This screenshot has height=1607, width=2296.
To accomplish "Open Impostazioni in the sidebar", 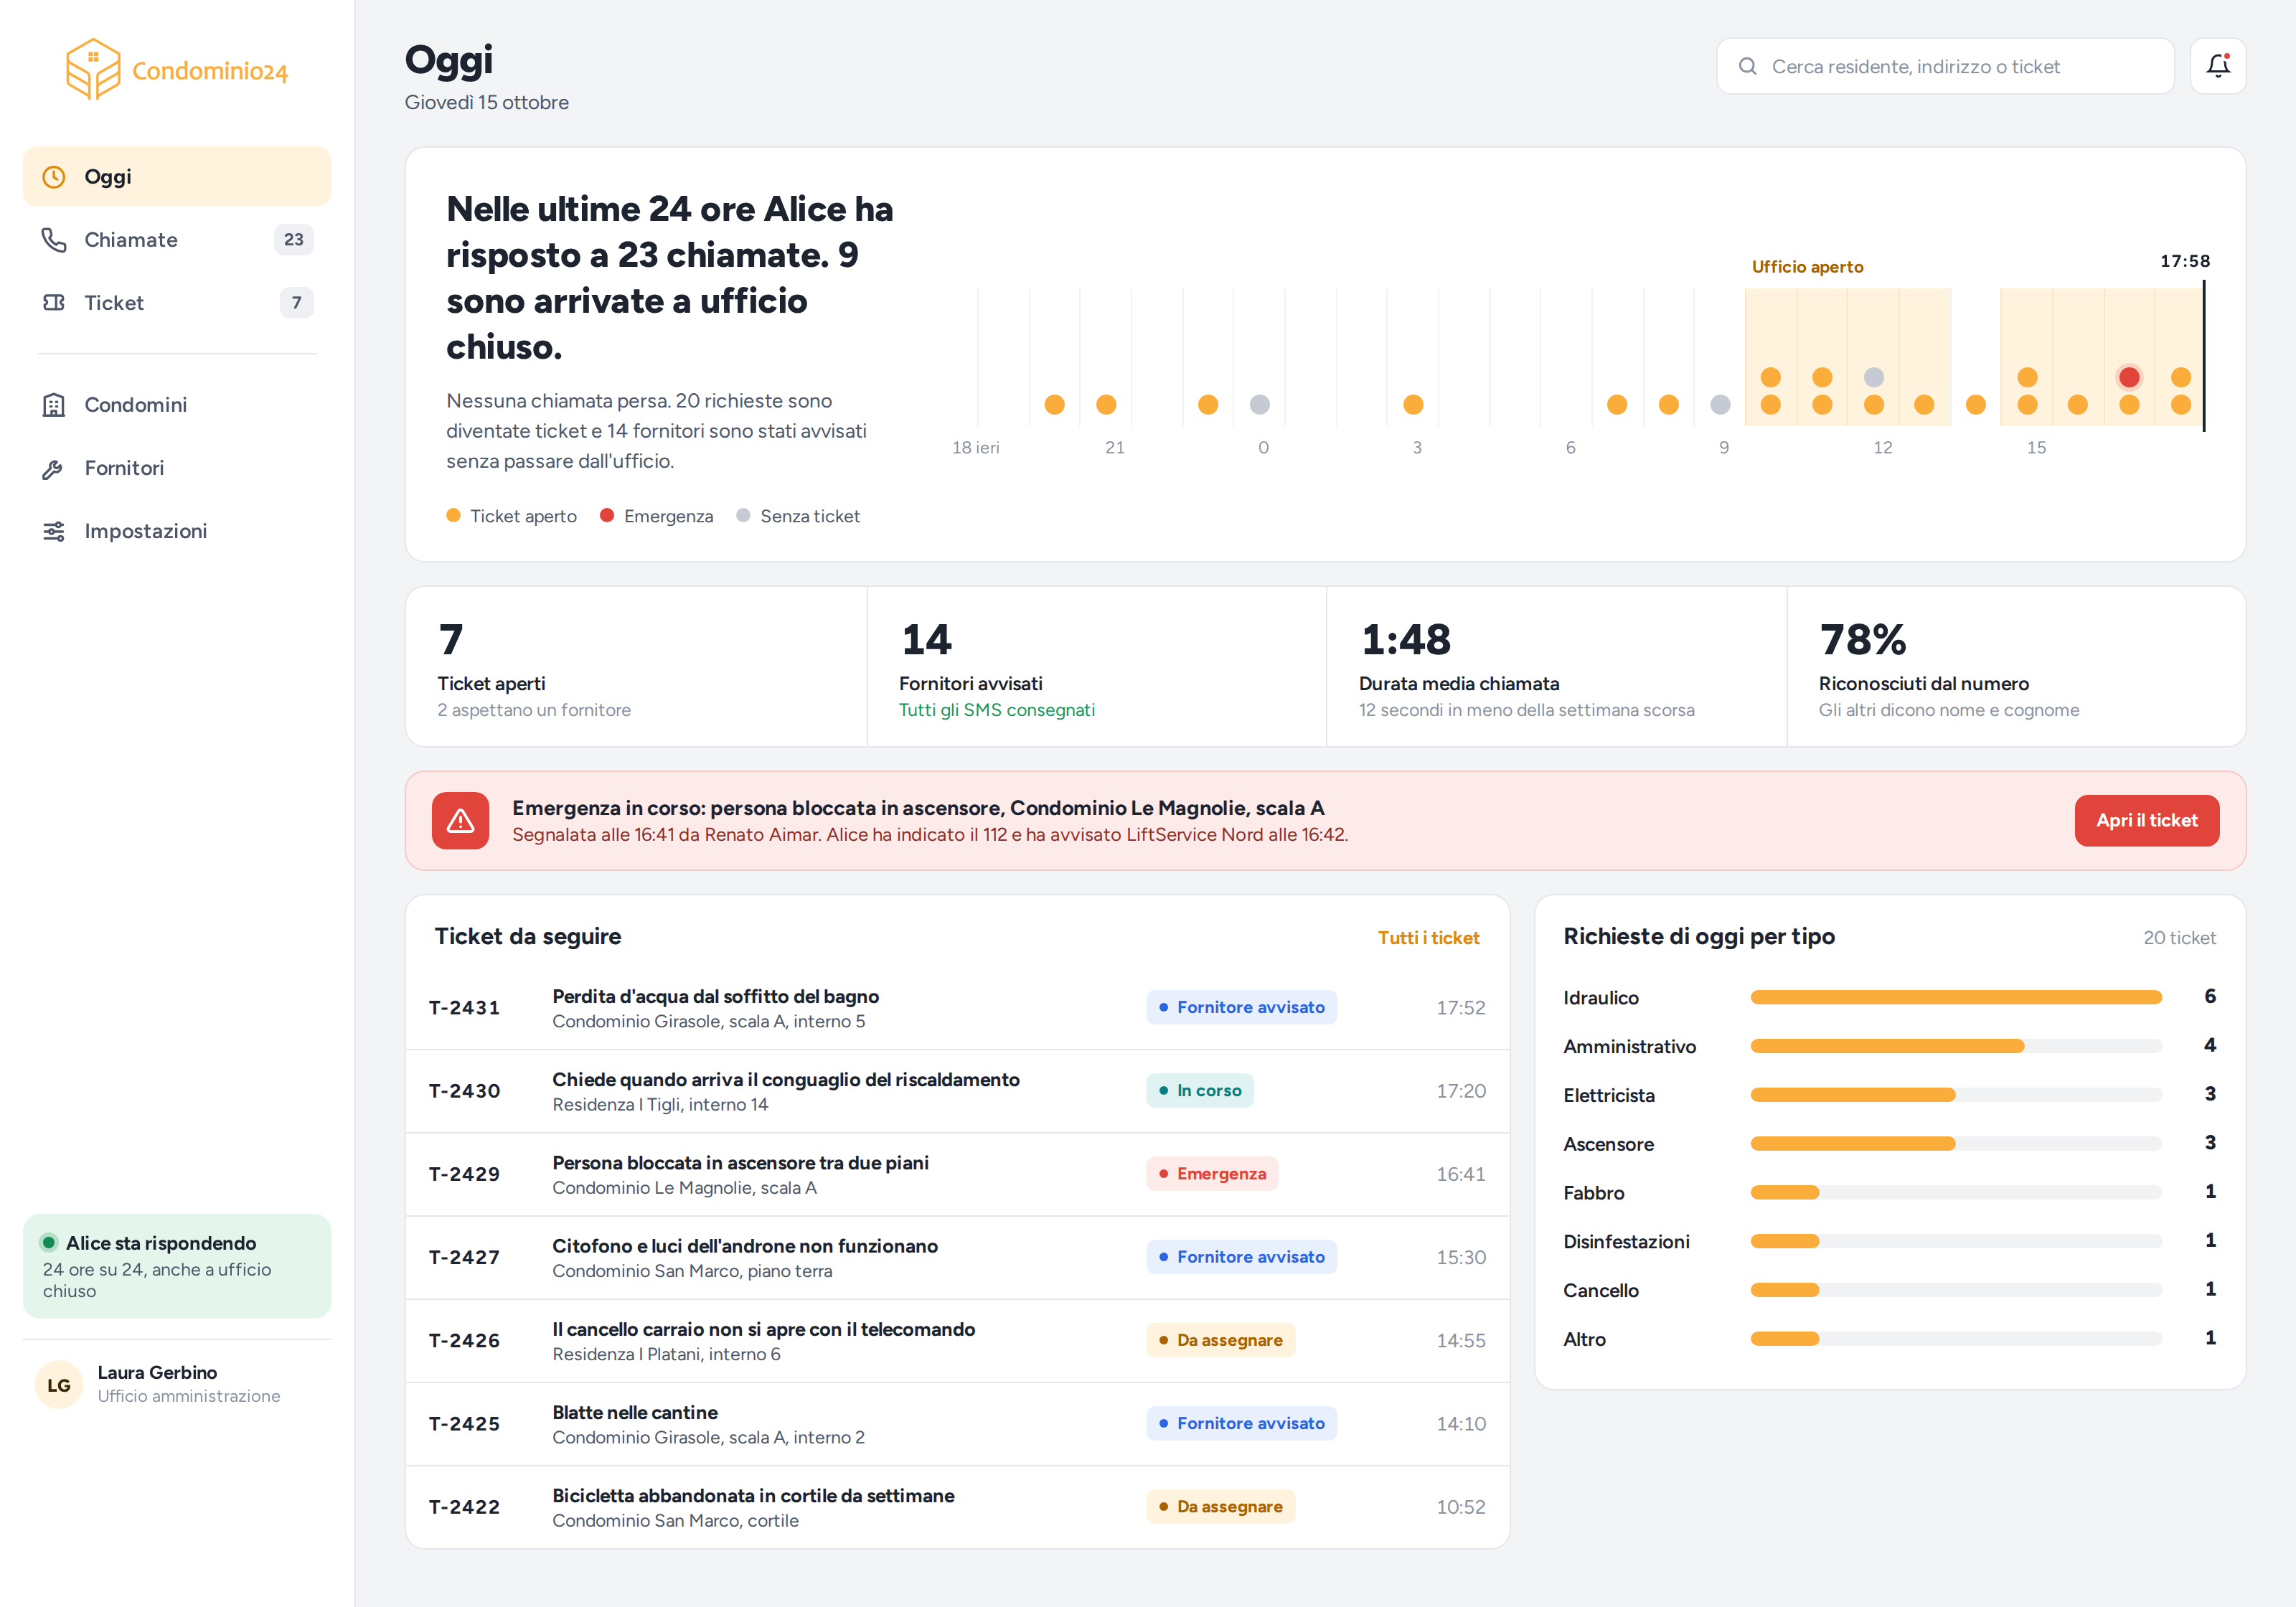I will pos(177,531).
